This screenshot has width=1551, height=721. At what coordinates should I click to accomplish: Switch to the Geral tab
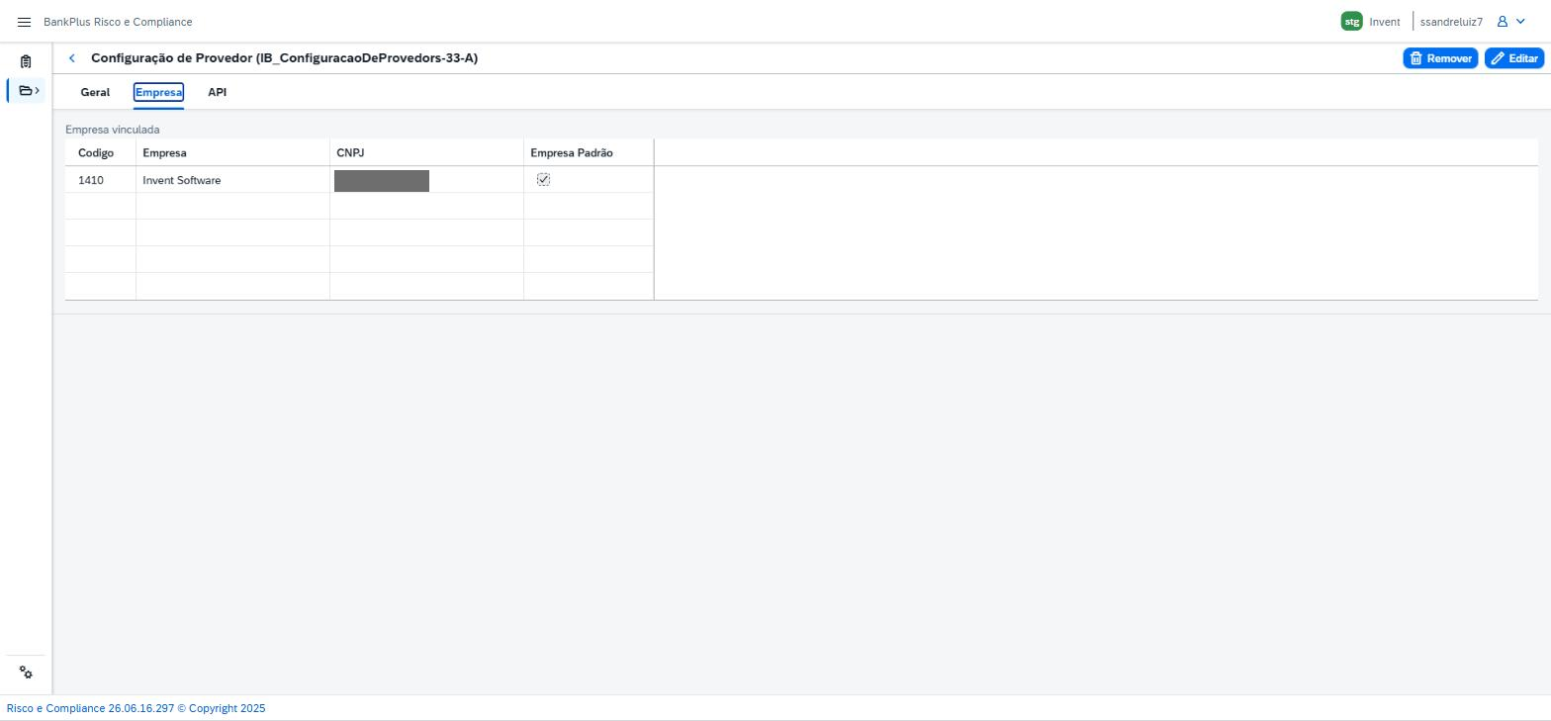pos(95,92)
